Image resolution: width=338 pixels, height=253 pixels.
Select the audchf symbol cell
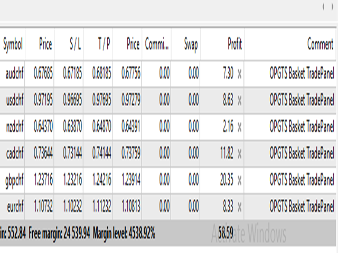14,74
